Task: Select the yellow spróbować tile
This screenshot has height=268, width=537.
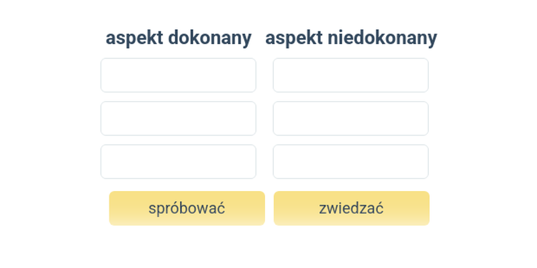Action: 187,208
